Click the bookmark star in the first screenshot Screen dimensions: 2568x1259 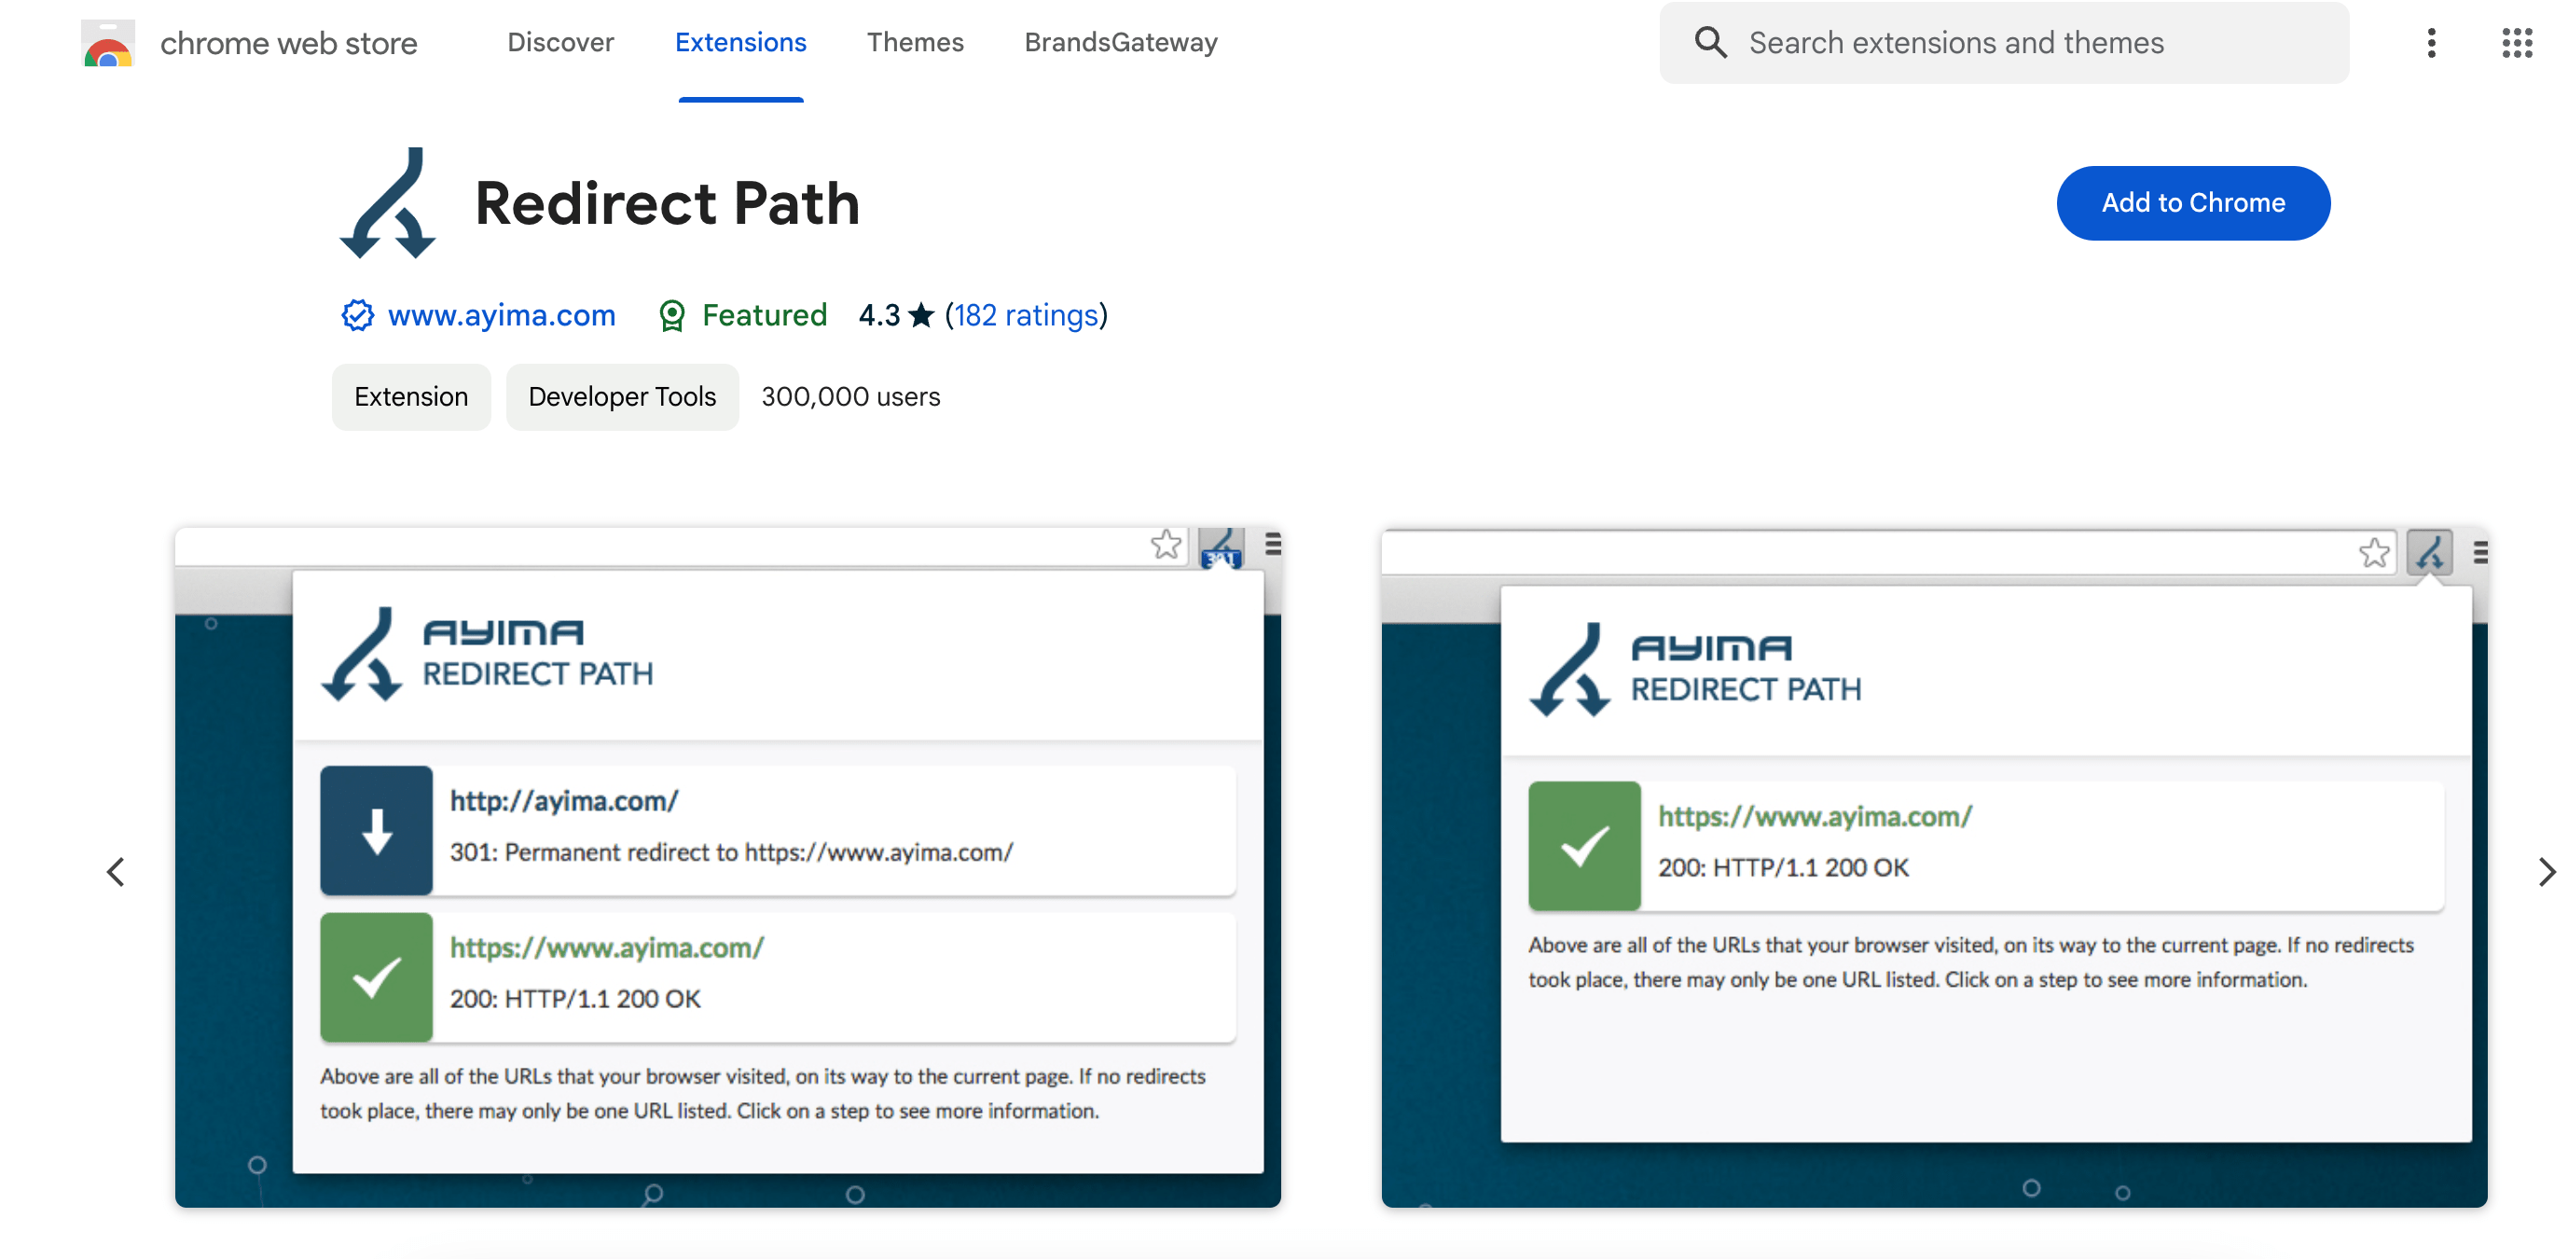pyautogui.click(x=1166, y=545)
